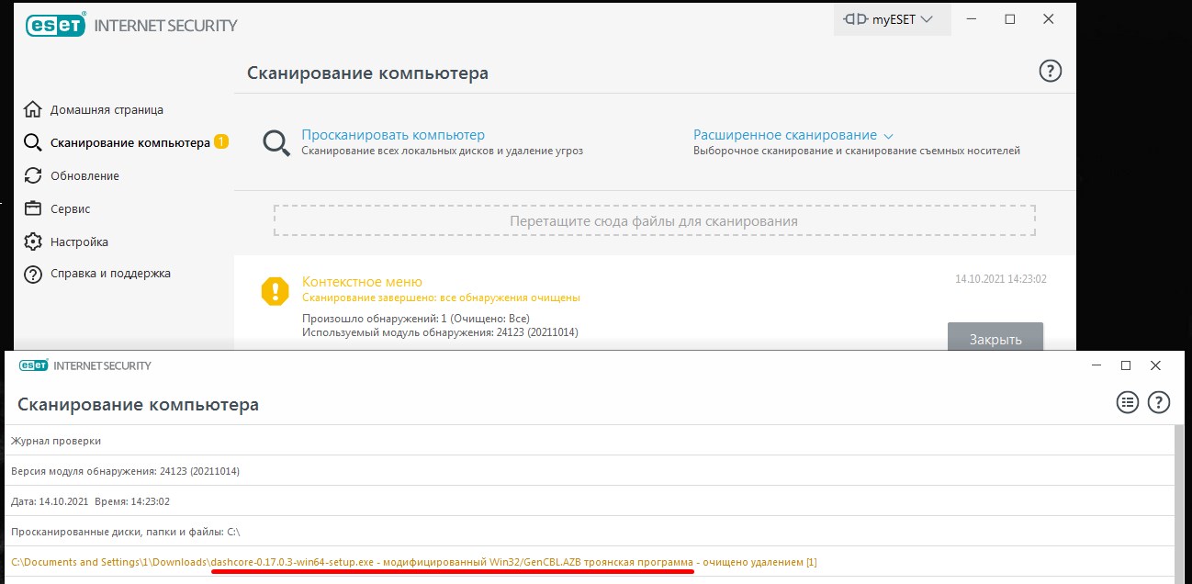Screen dimensions: 1192x584
Task: Maximize the scan log window
Action: coord(1126,365)
